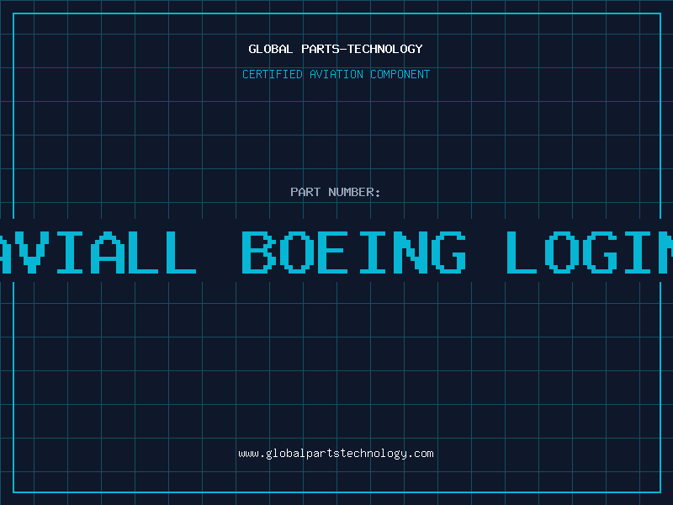Image resolution: width=673 pixels, height=505 pixels.
Task: Click the 'GLOBAL PARTS-TECHNOLOGY' heading
Action: pos(336,49)
